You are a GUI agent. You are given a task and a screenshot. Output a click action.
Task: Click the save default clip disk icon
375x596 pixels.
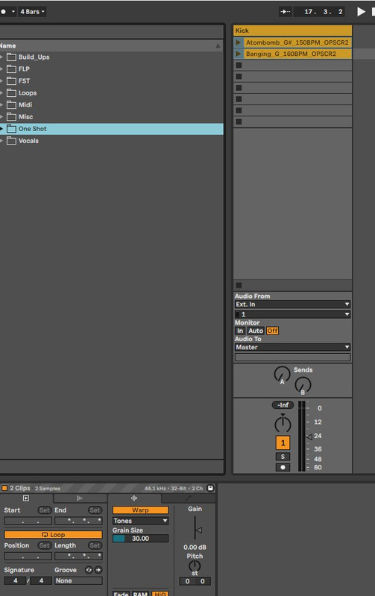coord(210,488)
